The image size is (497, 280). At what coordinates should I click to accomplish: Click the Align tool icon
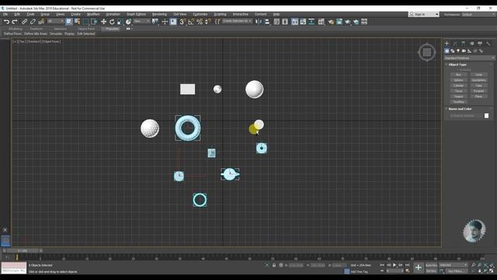(x=267, y=22)
